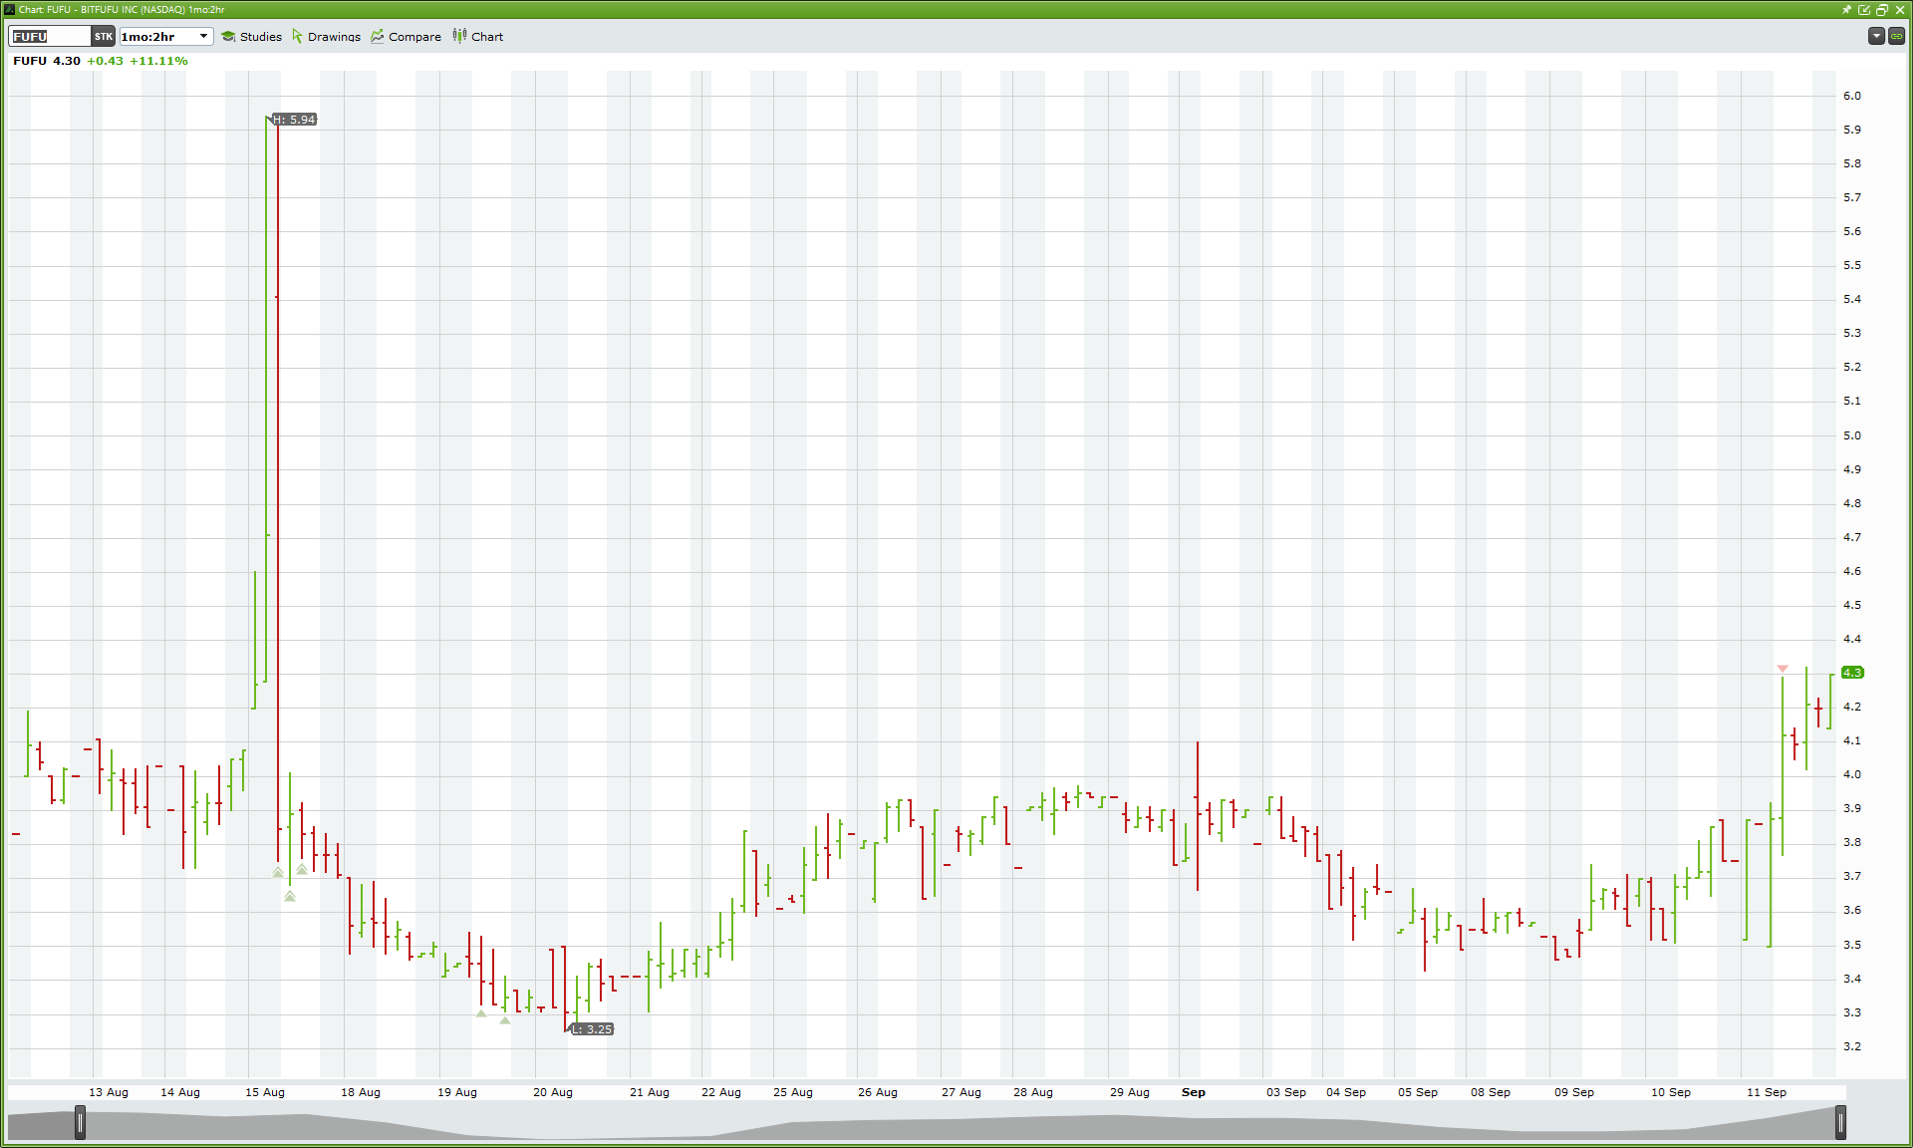The width and height of the screenshot is (1913, 1148).
Task: Click the Compare chart icon
Action: pos(378,37)
